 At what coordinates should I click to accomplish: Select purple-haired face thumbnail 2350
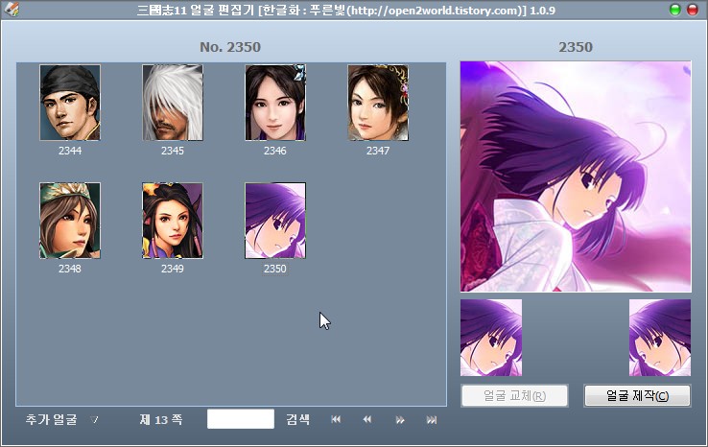click(275, 221)
